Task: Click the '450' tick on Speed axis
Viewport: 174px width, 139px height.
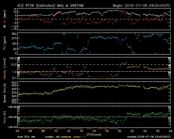Action: (14, 86)
